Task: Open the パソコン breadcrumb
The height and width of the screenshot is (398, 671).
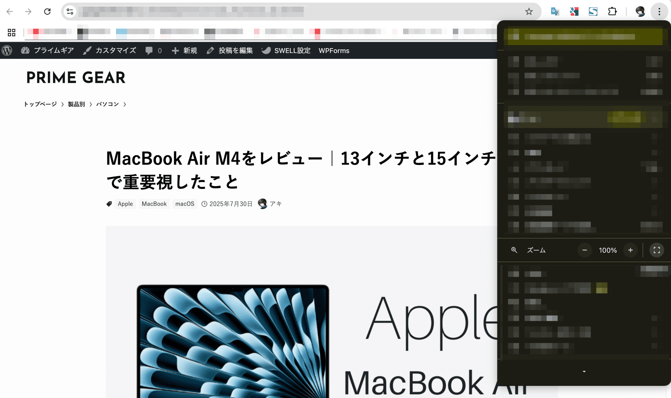Action: pos(107,104)
